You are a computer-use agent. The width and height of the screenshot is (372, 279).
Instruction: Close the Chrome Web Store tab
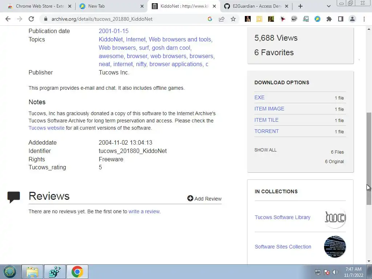(69, 6)
